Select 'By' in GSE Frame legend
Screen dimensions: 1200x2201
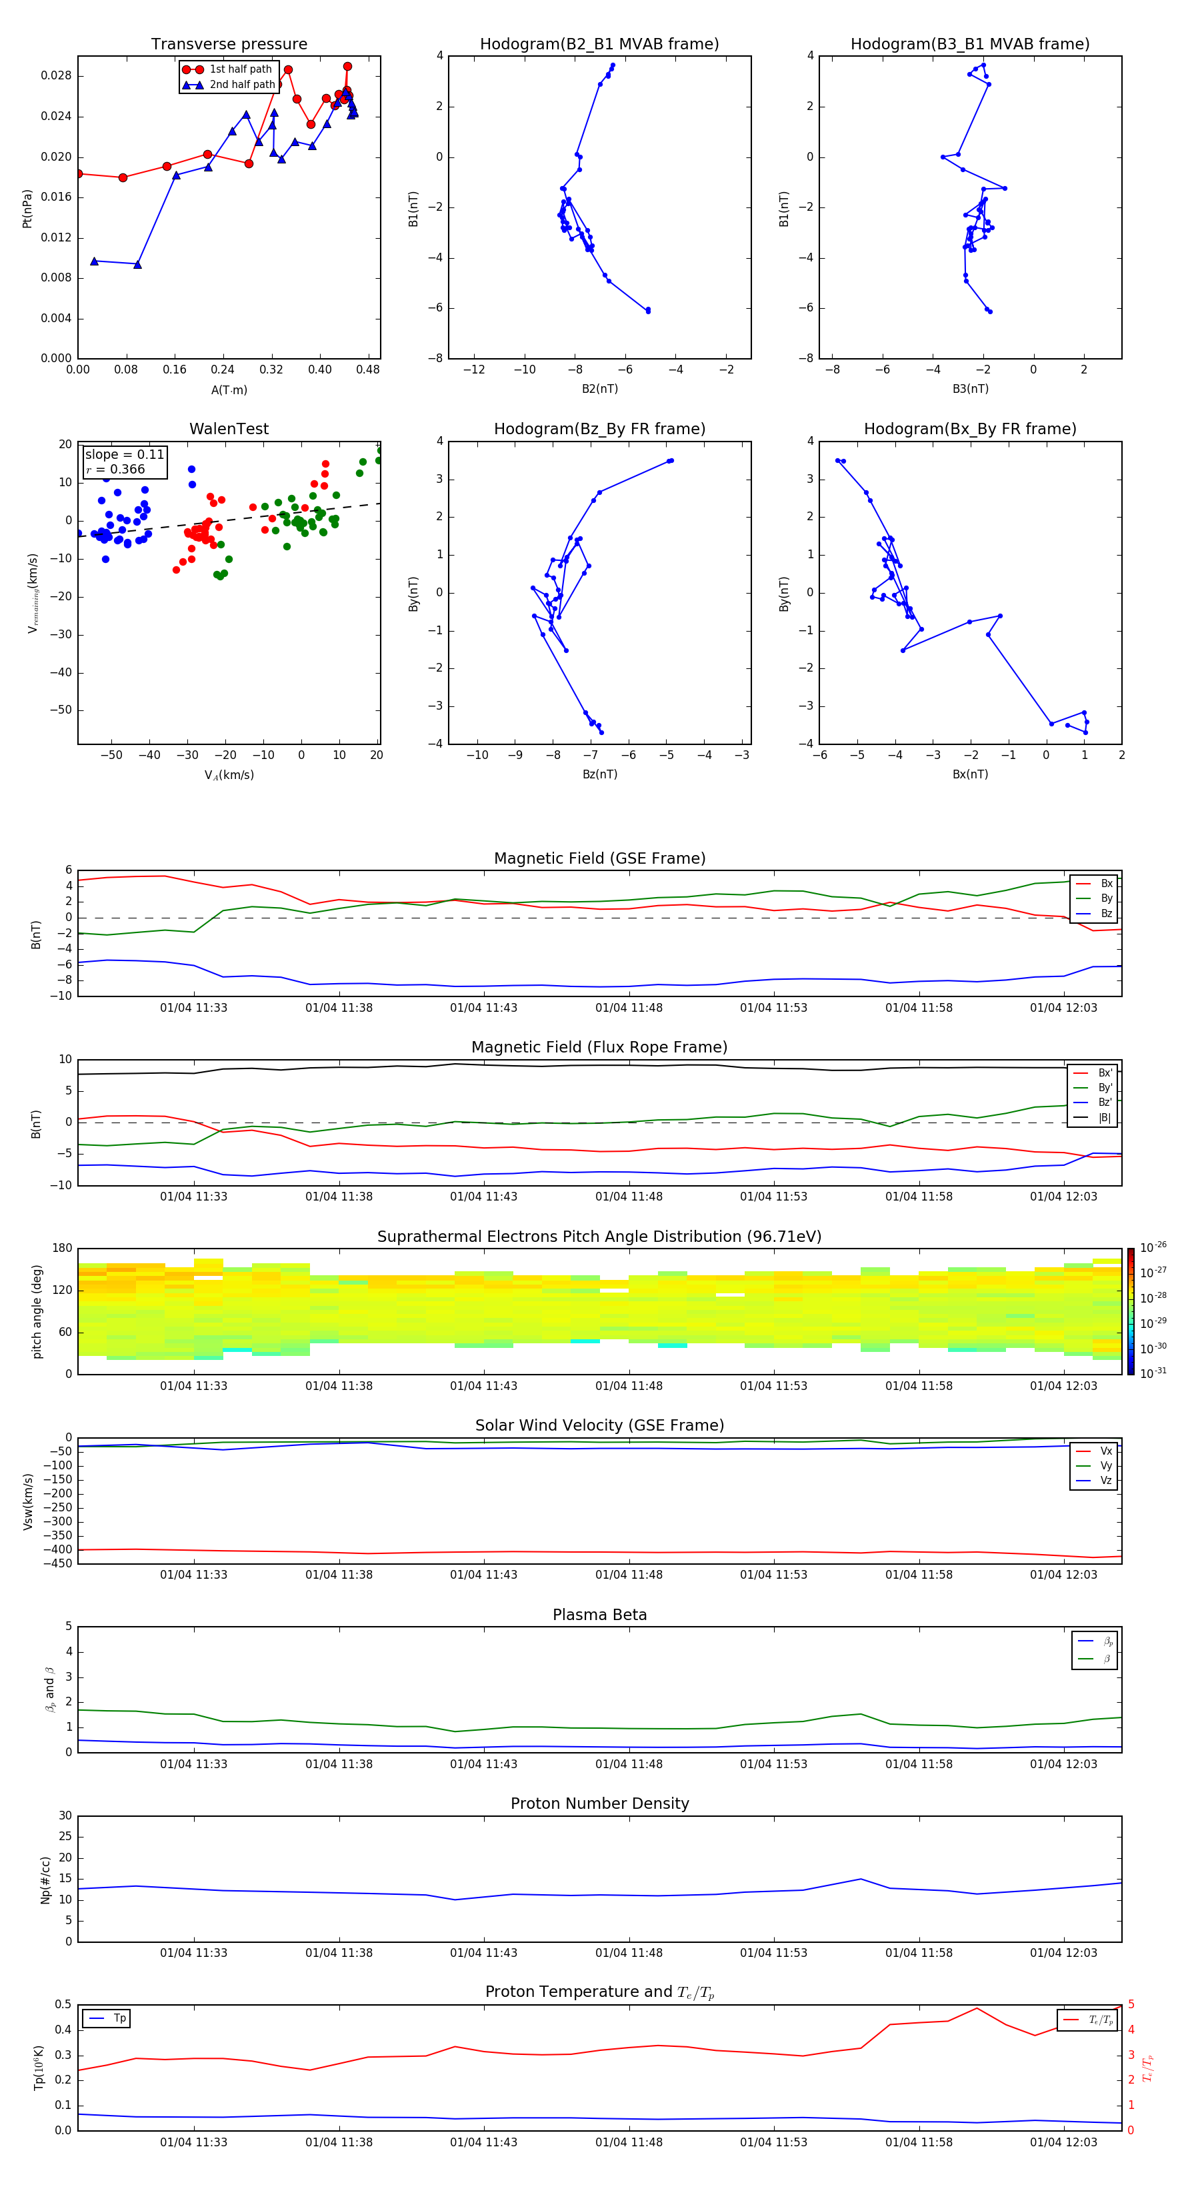(x=1095, y=898)
